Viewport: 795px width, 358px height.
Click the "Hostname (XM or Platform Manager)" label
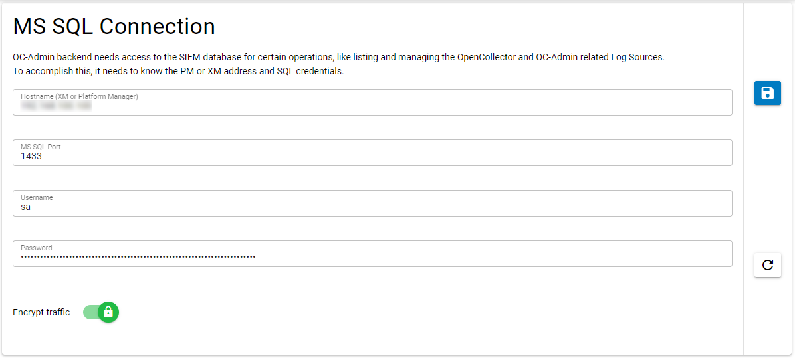79,96
